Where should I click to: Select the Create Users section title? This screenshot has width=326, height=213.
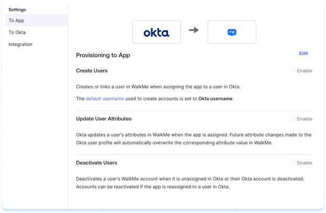pyautogui.click(x=92, y=71)
